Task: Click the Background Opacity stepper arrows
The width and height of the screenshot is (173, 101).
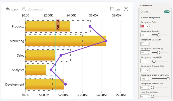Action: [149, 35]
